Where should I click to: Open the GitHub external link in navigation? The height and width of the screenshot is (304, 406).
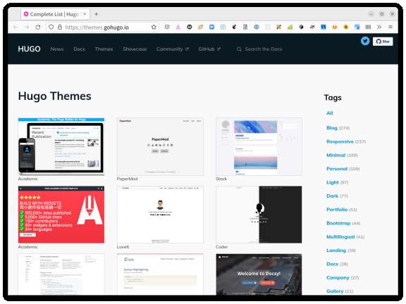coord(209,49)
